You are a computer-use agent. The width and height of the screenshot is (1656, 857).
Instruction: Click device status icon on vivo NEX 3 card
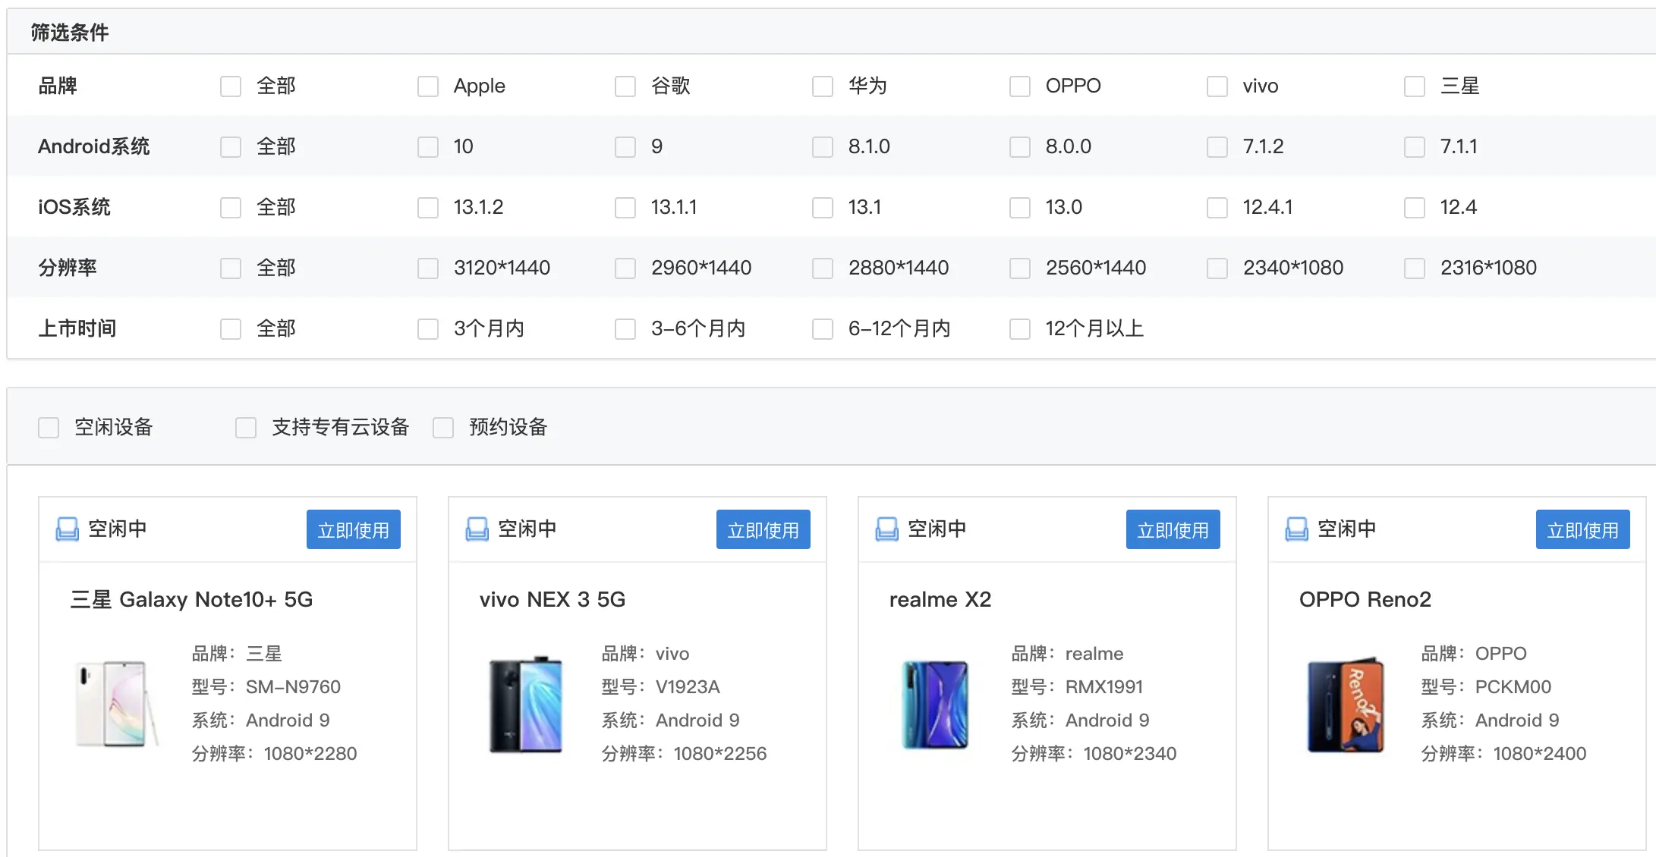pyautogui.click(x=477, y=529)
